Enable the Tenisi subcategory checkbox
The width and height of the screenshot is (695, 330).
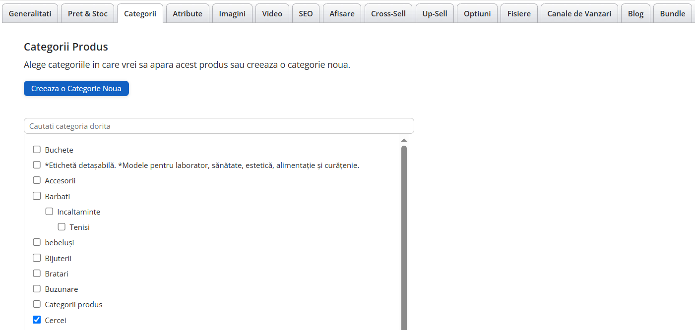(x=62, y=226)
